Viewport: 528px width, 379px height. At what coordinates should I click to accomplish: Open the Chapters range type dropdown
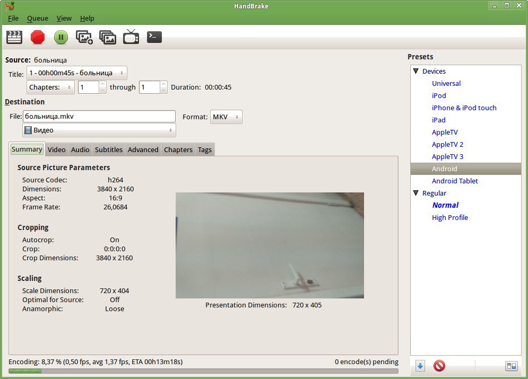tap(50, 87)
